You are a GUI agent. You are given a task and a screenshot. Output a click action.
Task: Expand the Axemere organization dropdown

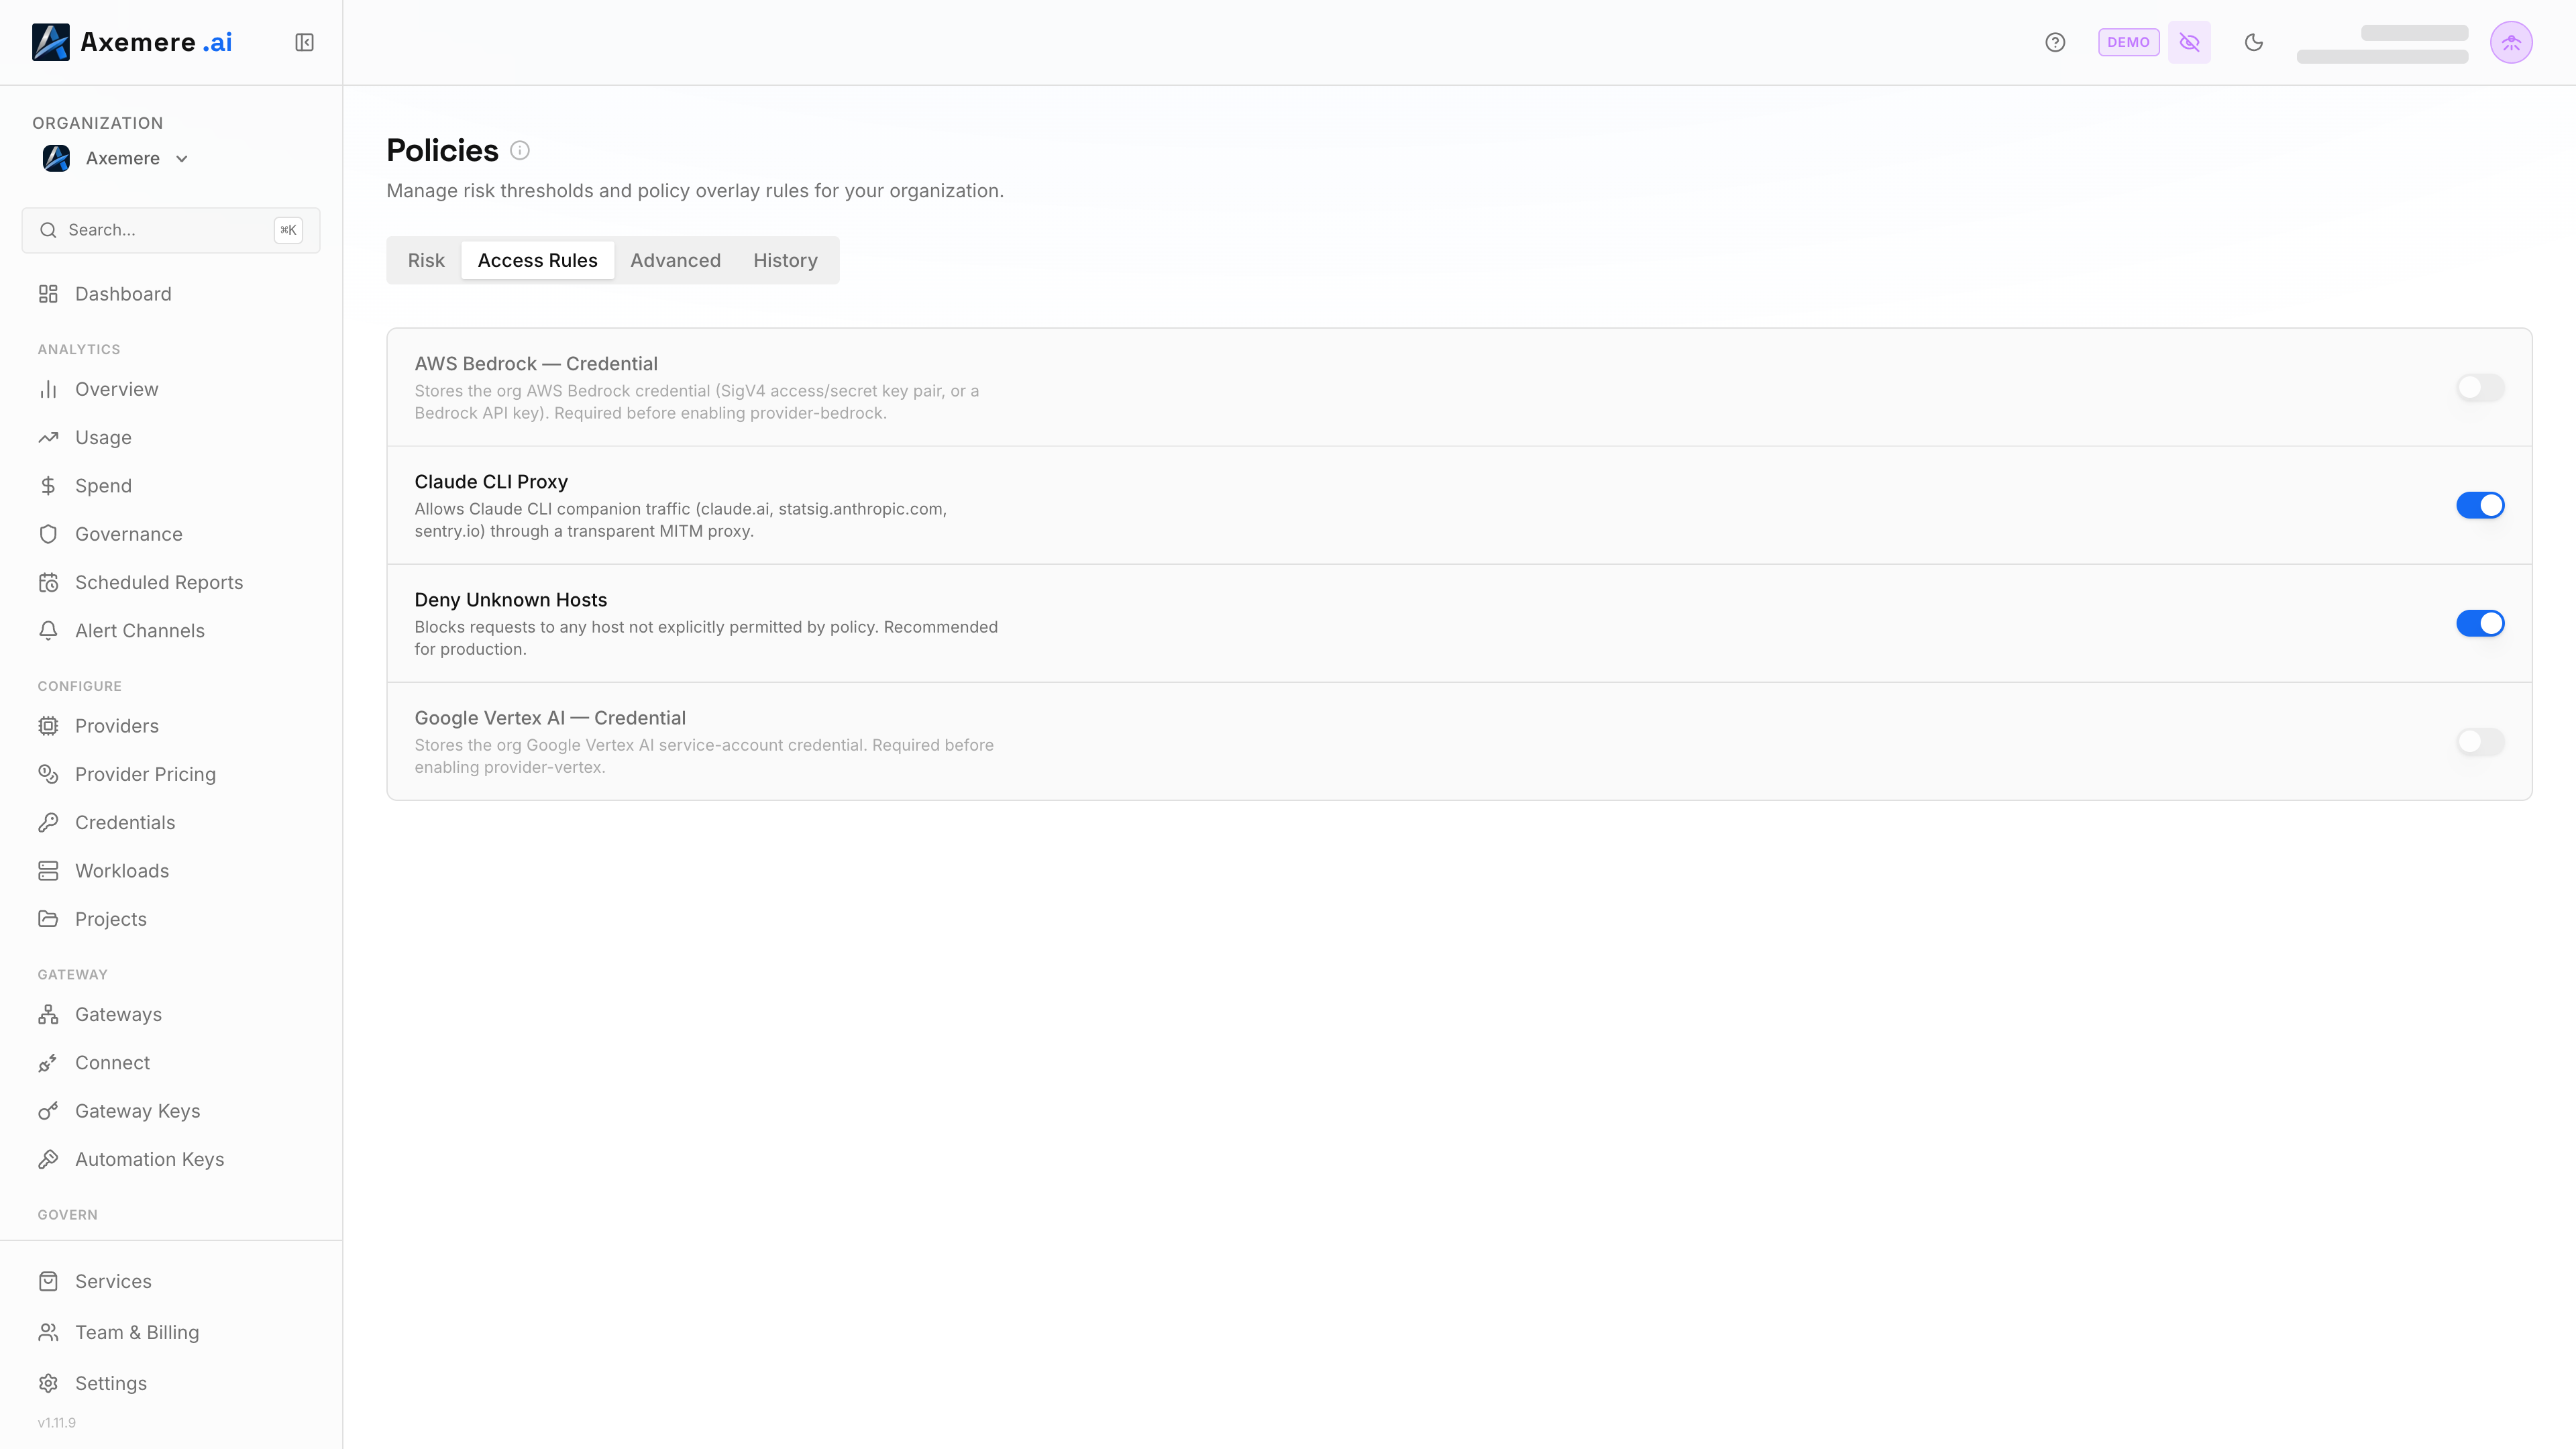pos(116,158)
